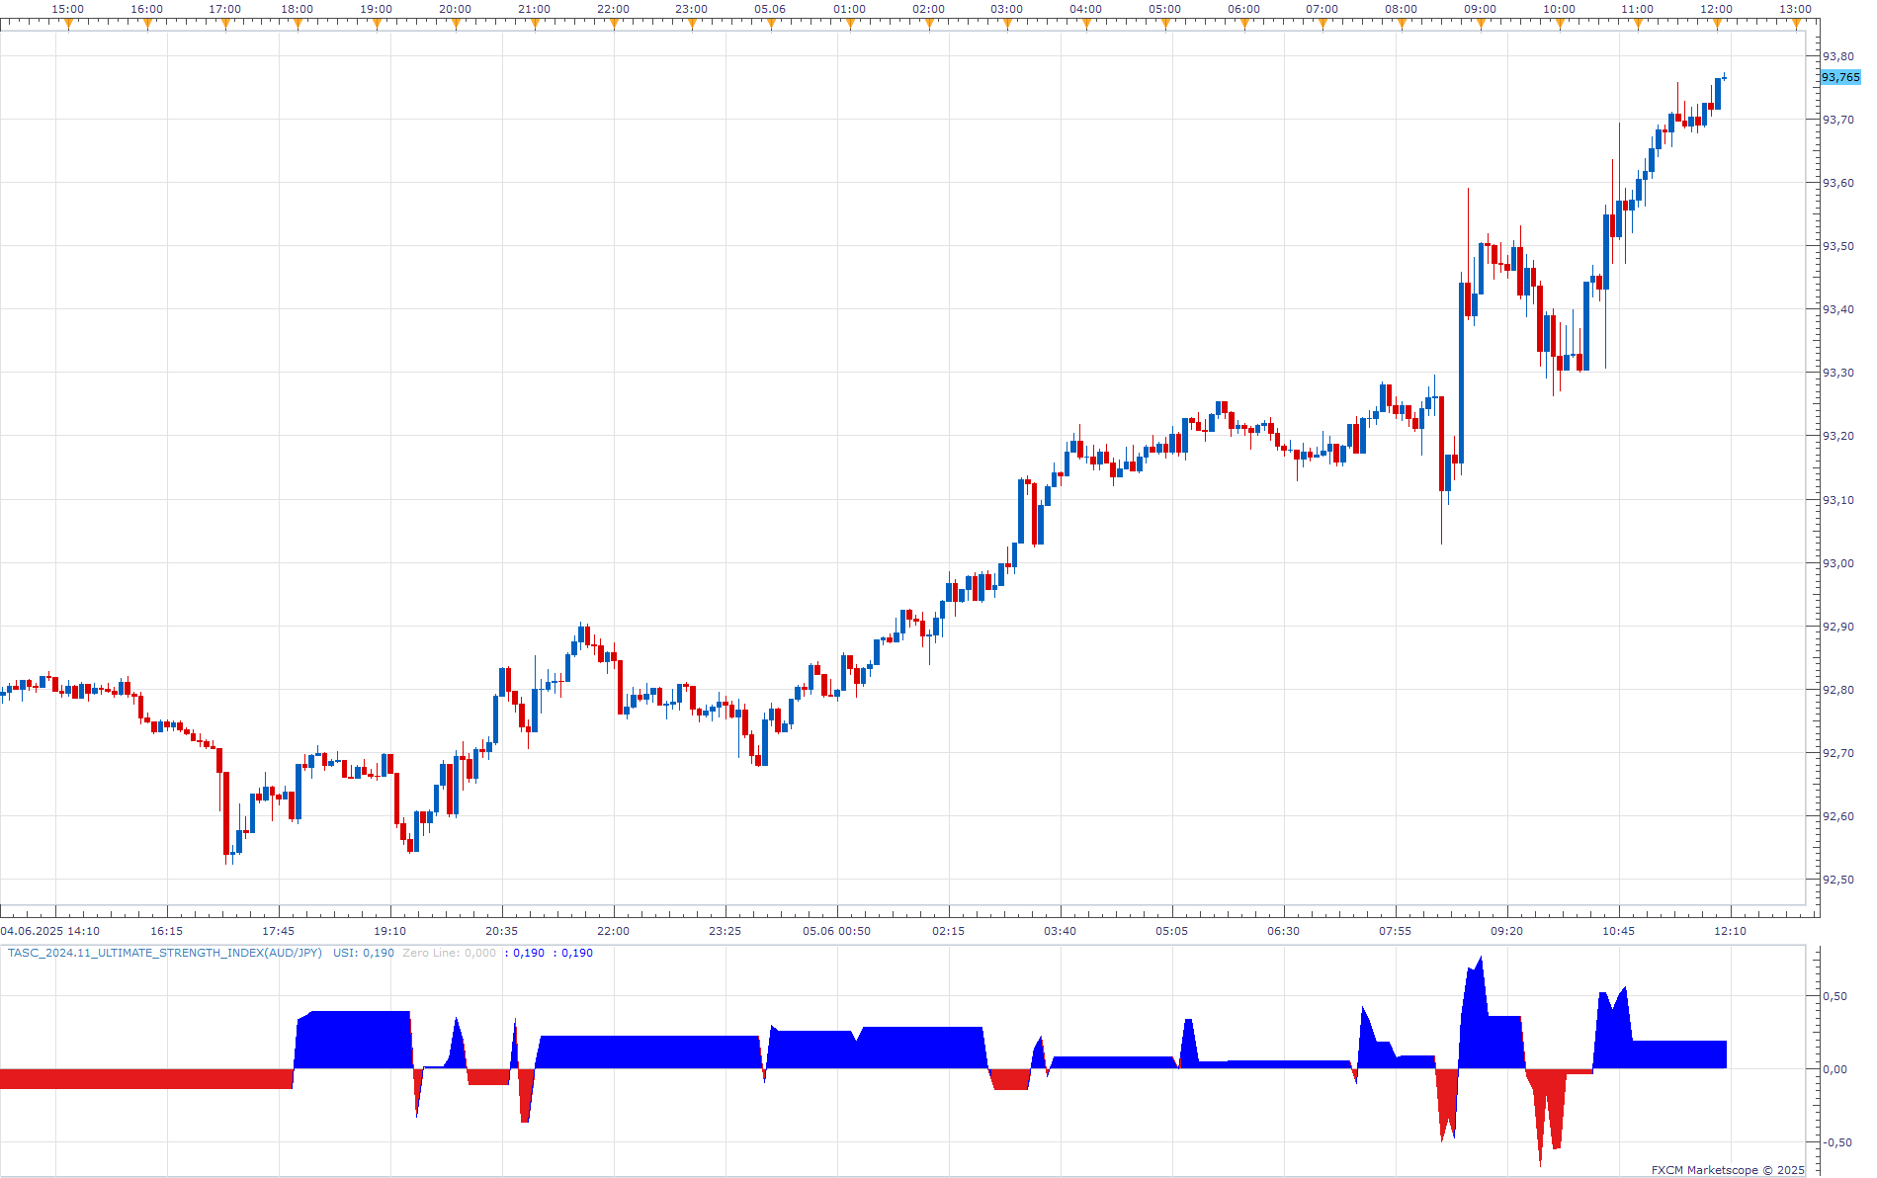
Task: Click the orange marker under 04:00
Action: (1086, 25)
